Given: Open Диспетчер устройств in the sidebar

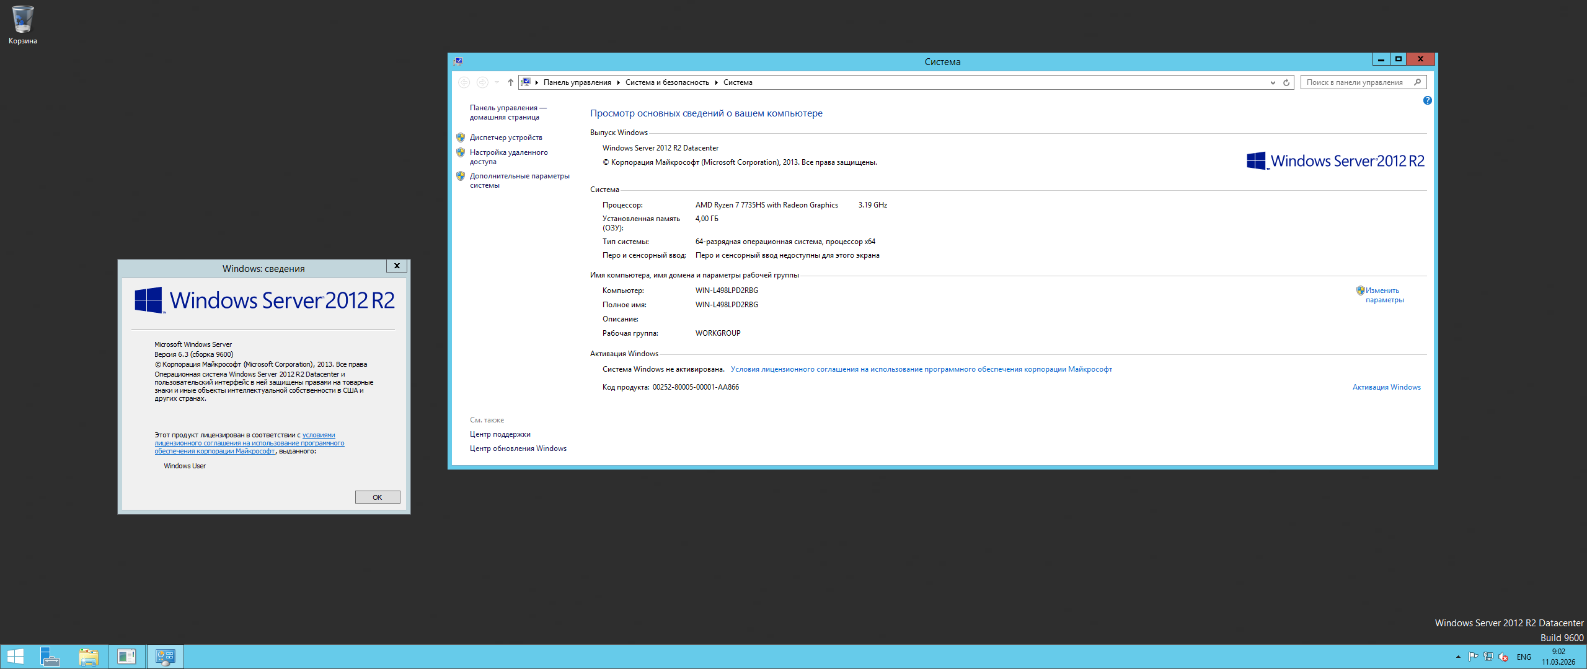Looking at the screenshot, I should coord(505,138).
